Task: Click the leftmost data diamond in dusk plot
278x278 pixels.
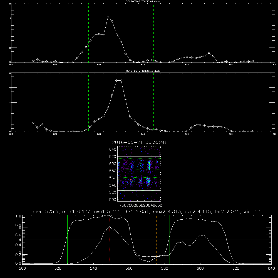Action: 33,123
